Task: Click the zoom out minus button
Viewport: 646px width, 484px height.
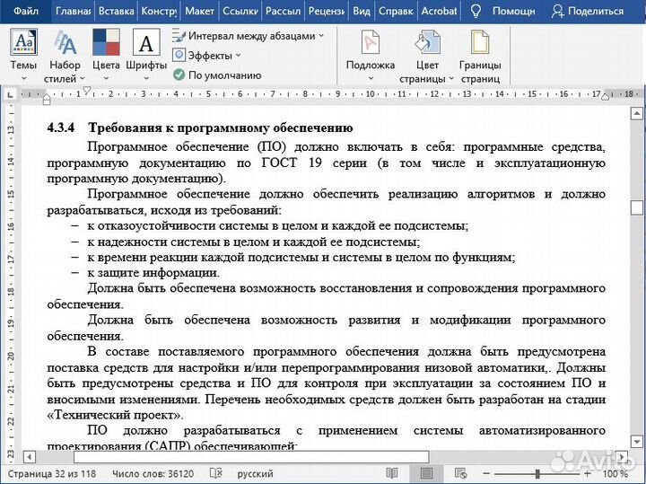Action: coord(486,474)
